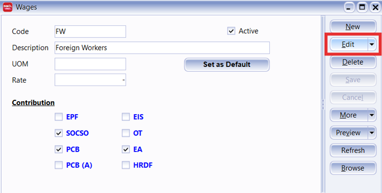Enable the EIS contribution checkbox
Screen dimensions: 382x193
pyautogui.click(x=126, y=117)
